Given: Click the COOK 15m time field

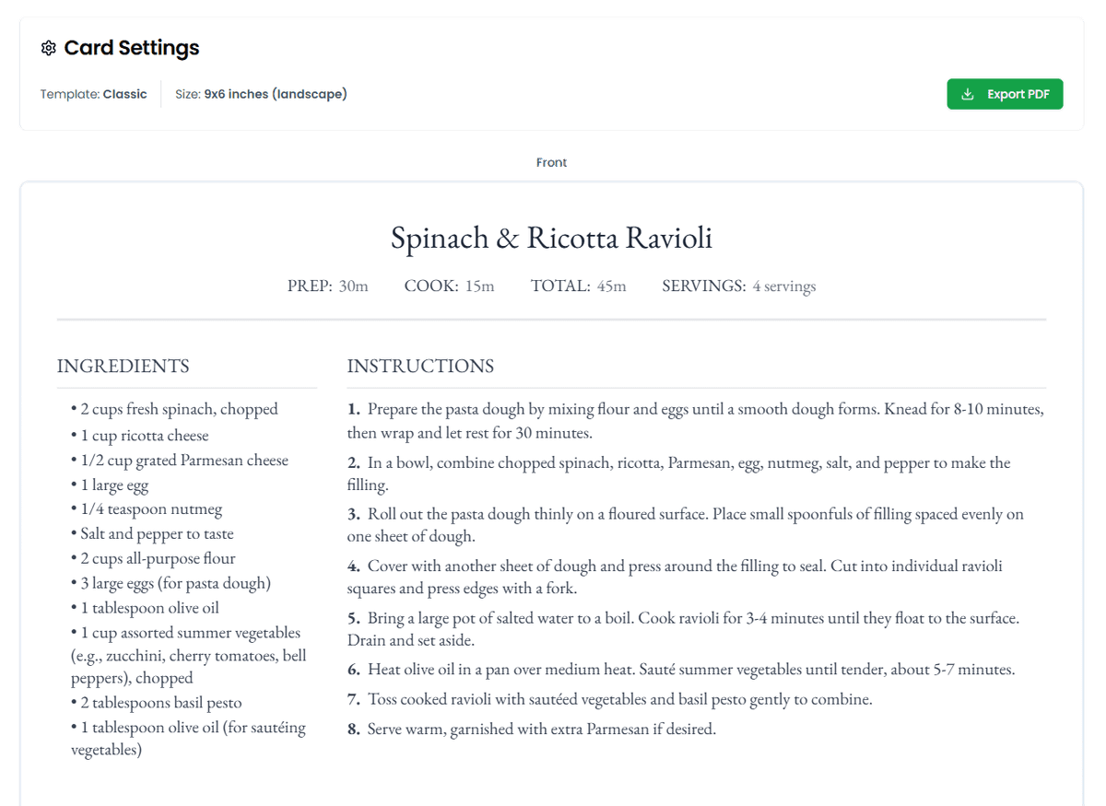Looking at the screenshot, I should (449, 286).
